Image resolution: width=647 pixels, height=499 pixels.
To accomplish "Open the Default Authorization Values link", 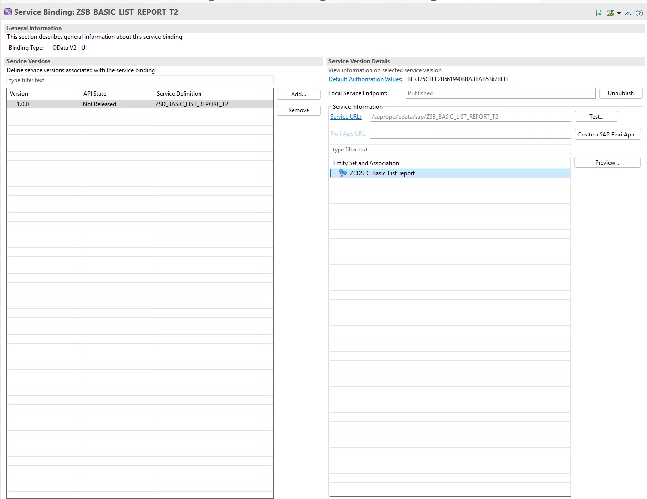I will point(366,79).
